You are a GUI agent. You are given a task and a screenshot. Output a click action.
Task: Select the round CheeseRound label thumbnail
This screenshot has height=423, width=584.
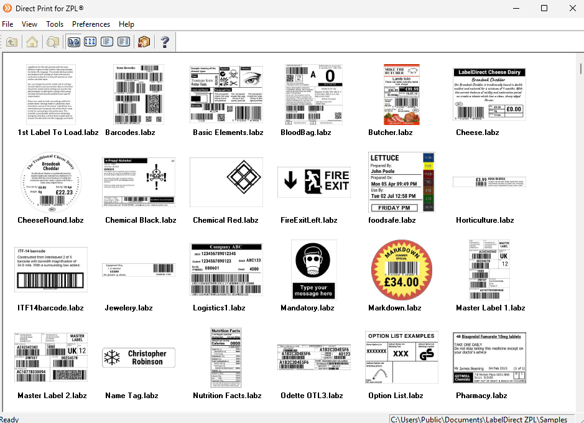tap(51, 182)
